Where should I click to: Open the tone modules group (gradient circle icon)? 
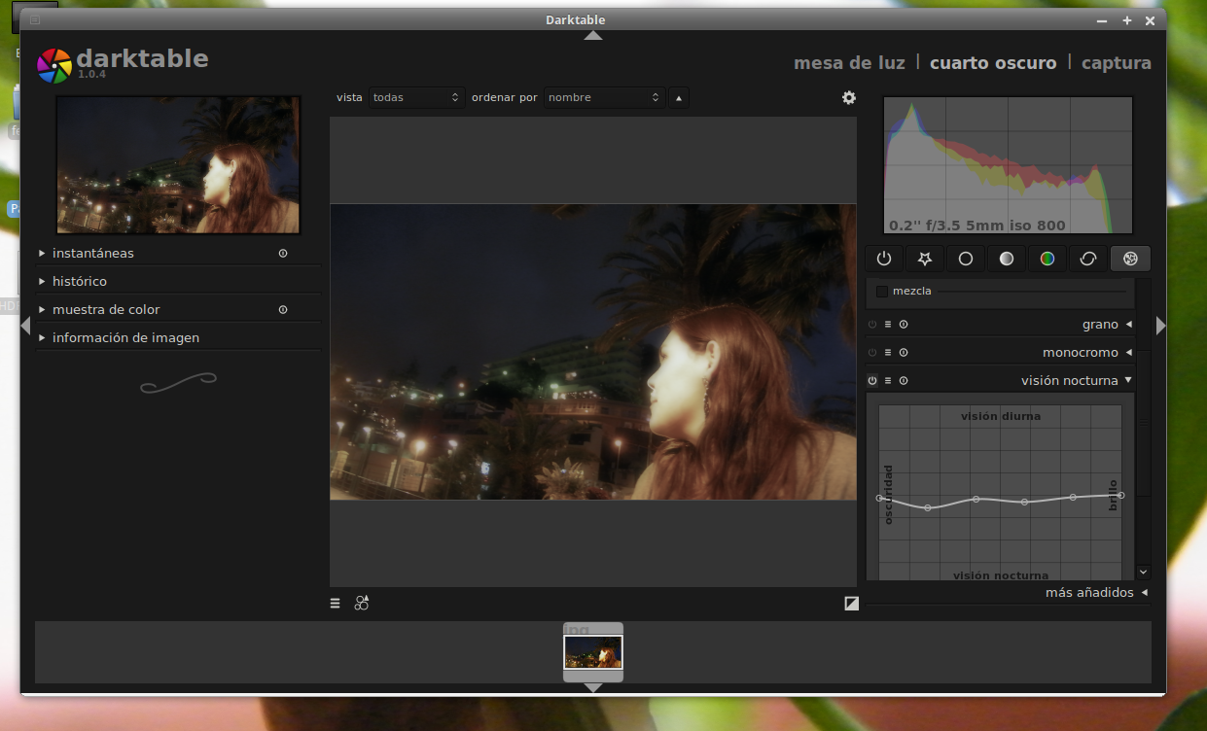coord(1007,259)
